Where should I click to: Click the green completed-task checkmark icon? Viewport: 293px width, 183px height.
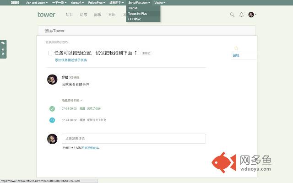pyautogui.click(x=52, y=108)
